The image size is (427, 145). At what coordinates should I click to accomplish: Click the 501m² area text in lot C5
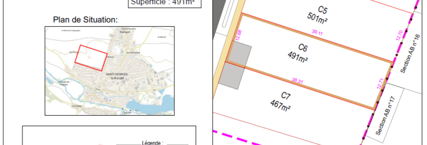click(317, 19)
